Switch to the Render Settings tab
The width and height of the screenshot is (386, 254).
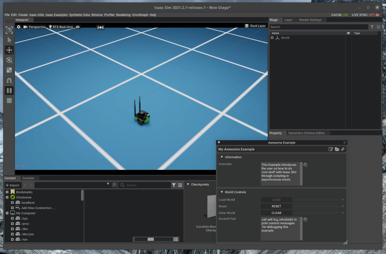click(310, 20)
